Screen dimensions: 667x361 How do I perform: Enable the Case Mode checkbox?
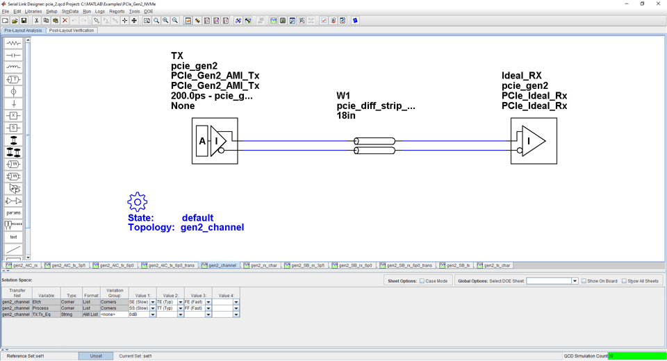422,281
